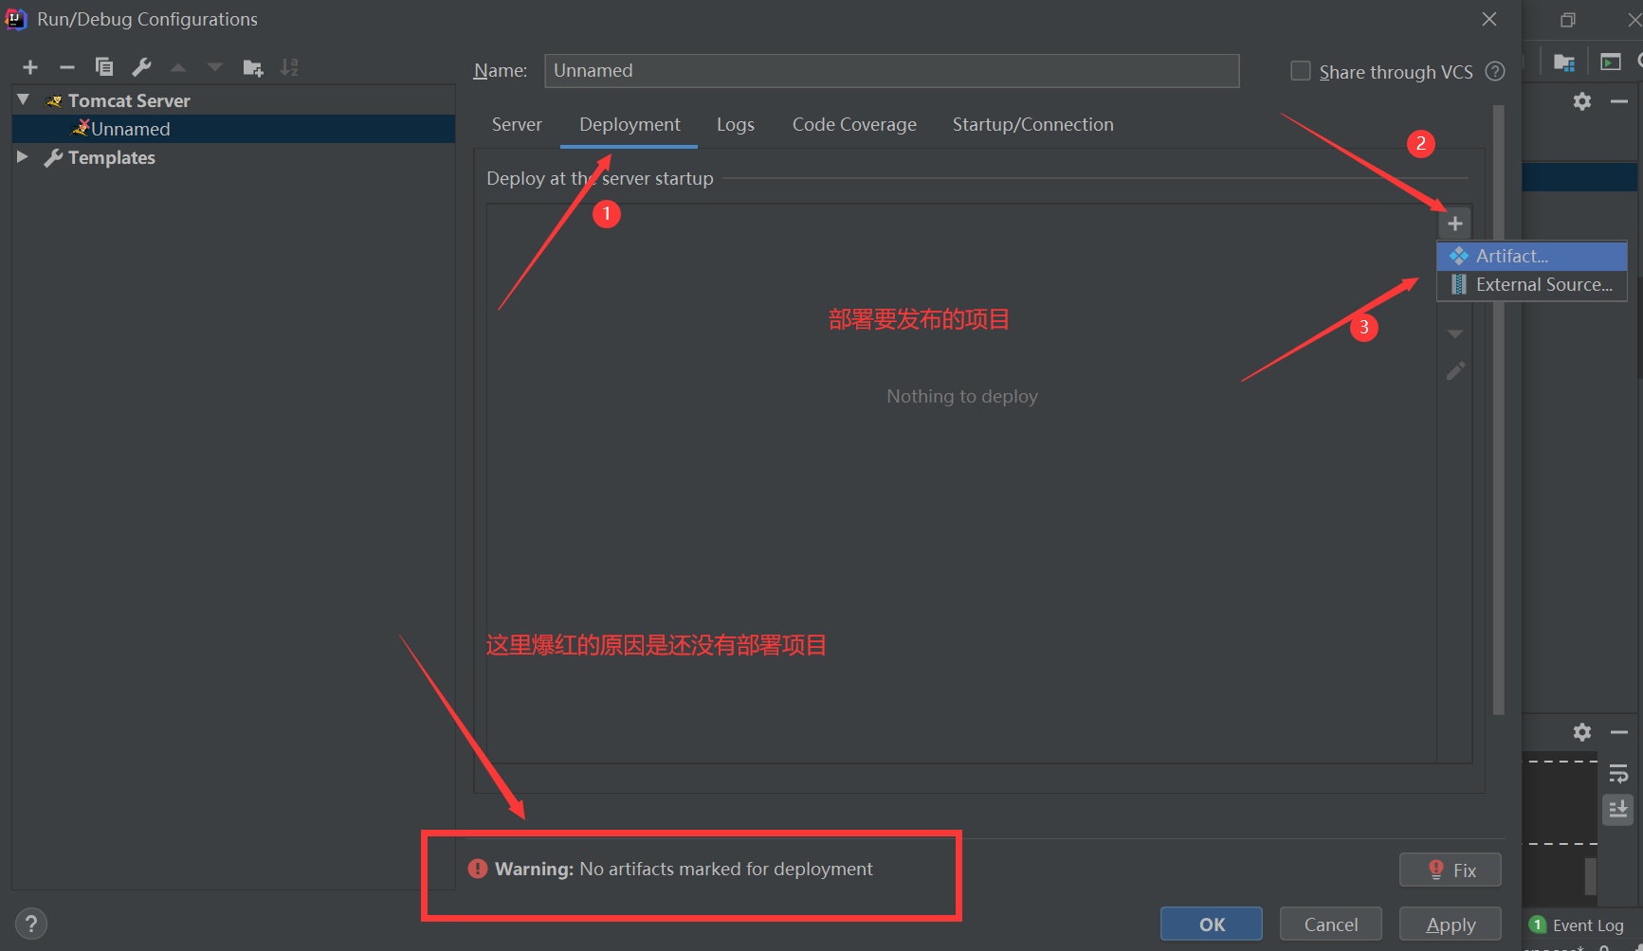The width and height of the screenshot is (1643, 951).
Task: Open dialog help question mark button
Action: click(31, 924)
